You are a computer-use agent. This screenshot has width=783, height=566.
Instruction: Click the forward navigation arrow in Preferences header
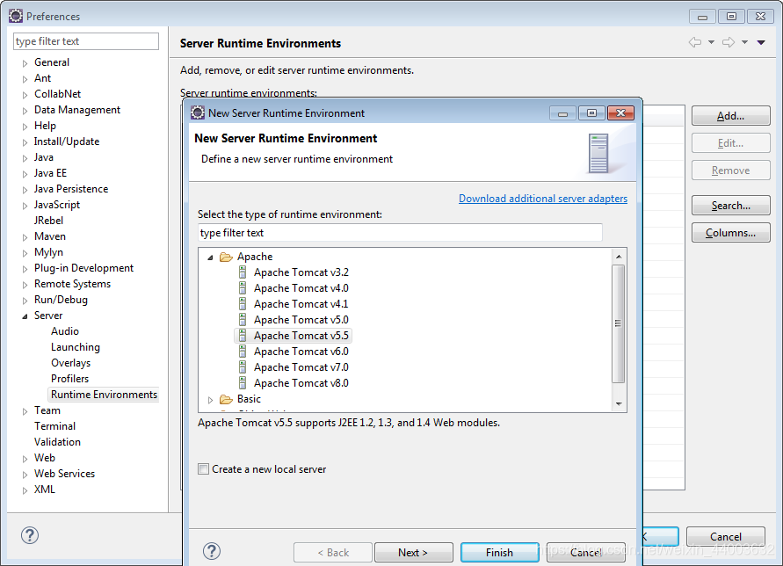point(729,42)
